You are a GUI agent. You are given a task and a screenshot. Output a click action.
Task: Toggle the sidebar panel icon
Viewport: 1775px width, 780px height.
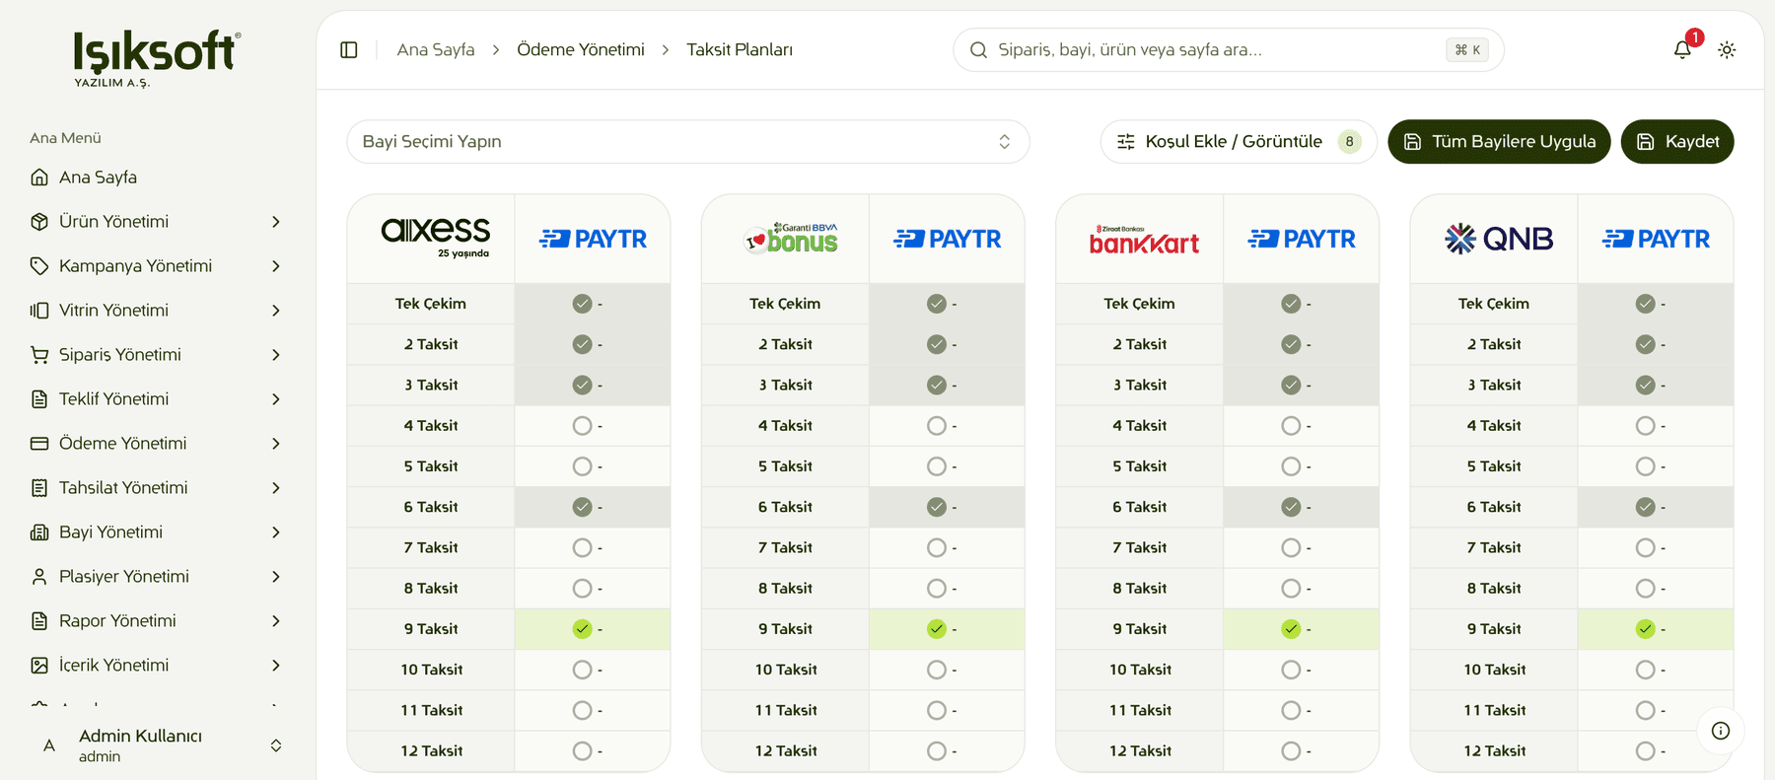[348, 49]
